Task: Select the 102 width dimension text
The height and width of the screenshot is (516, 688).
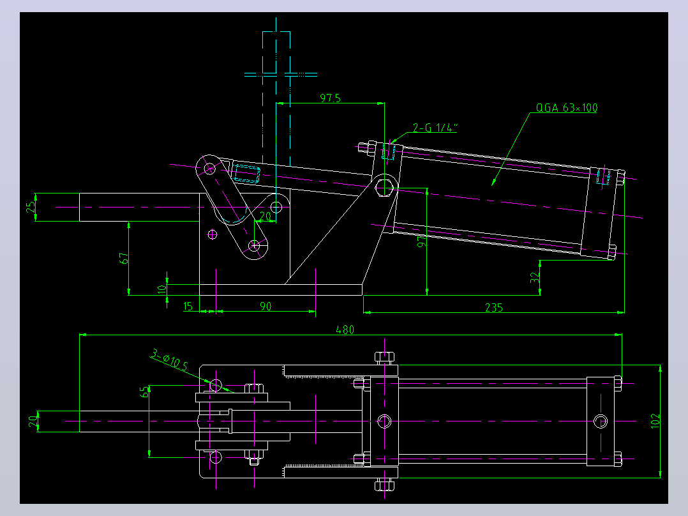Action: click(x=655, y=421)
